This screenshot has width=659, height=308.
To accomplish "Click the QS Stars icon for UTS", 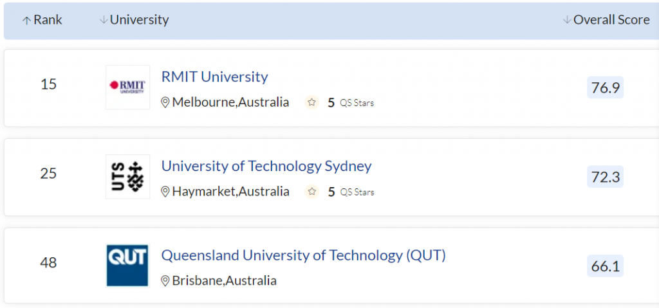I will pos(312,192).
